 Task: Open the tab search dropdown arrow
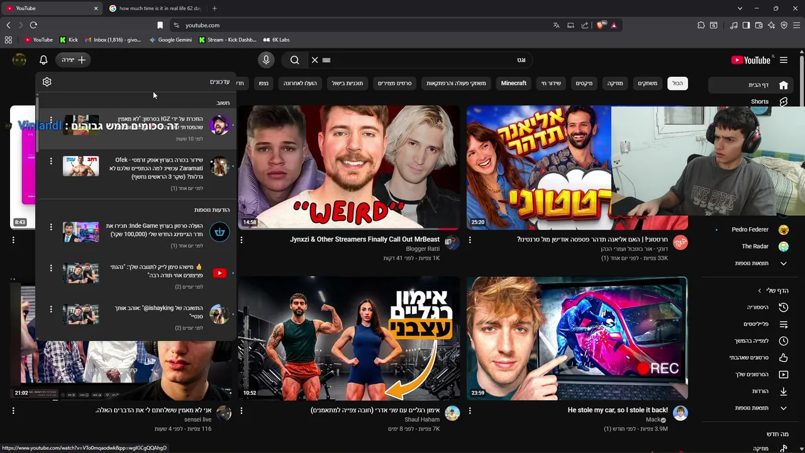[x=740, y=8]
